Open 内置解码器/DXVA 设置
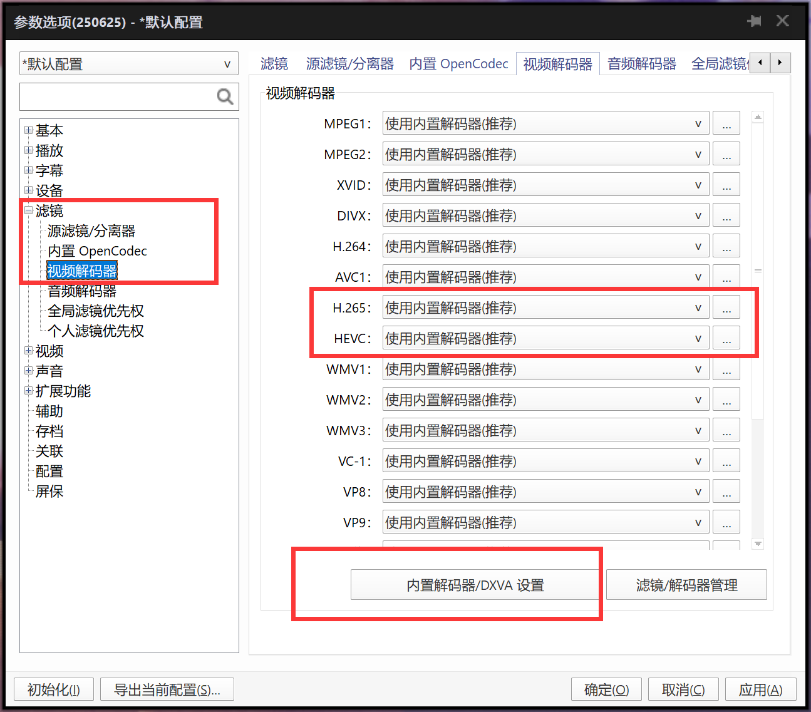 [475, 585]
